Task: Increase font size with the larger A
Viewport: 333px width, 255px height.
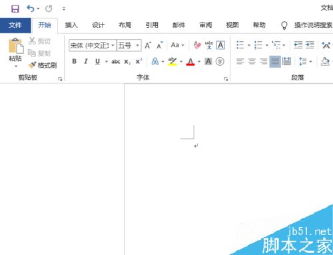Action: pos(148,45)
